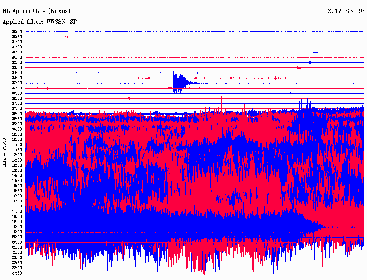Select the 04:30 time label

pyautogui.click(x=17, y=78)
